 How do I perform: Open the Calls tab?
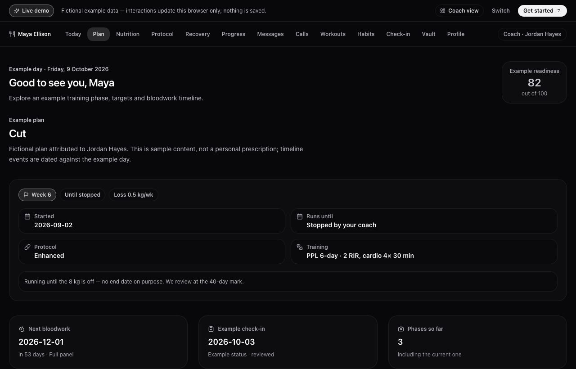tap(302, 34)
